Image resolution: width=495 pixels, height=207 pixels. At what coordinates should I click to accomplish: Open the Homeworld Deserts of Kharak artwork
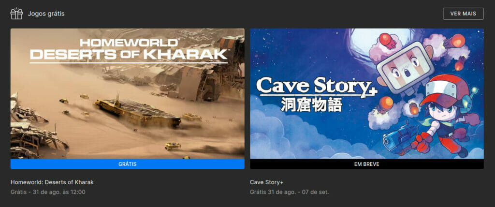pyautogui.click(x=128, y=93)
